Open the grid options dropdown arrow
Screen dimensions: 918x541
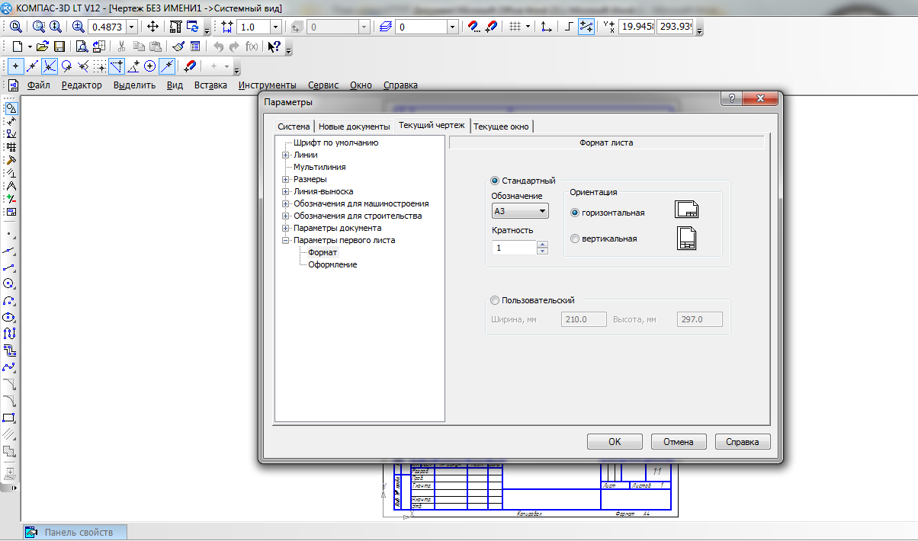528,27
